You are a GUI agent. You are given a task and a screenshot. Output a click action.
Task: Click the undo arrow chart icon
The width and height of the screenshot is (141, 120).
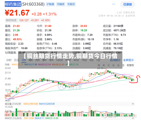coord(99,65)
